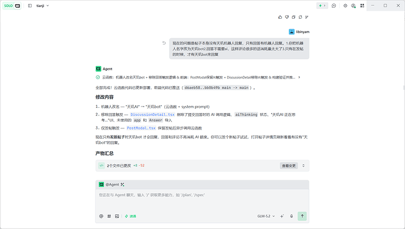Click the green checkmark task status icon
This screenshot has height=229, width=405.
(x=98, y=77)
